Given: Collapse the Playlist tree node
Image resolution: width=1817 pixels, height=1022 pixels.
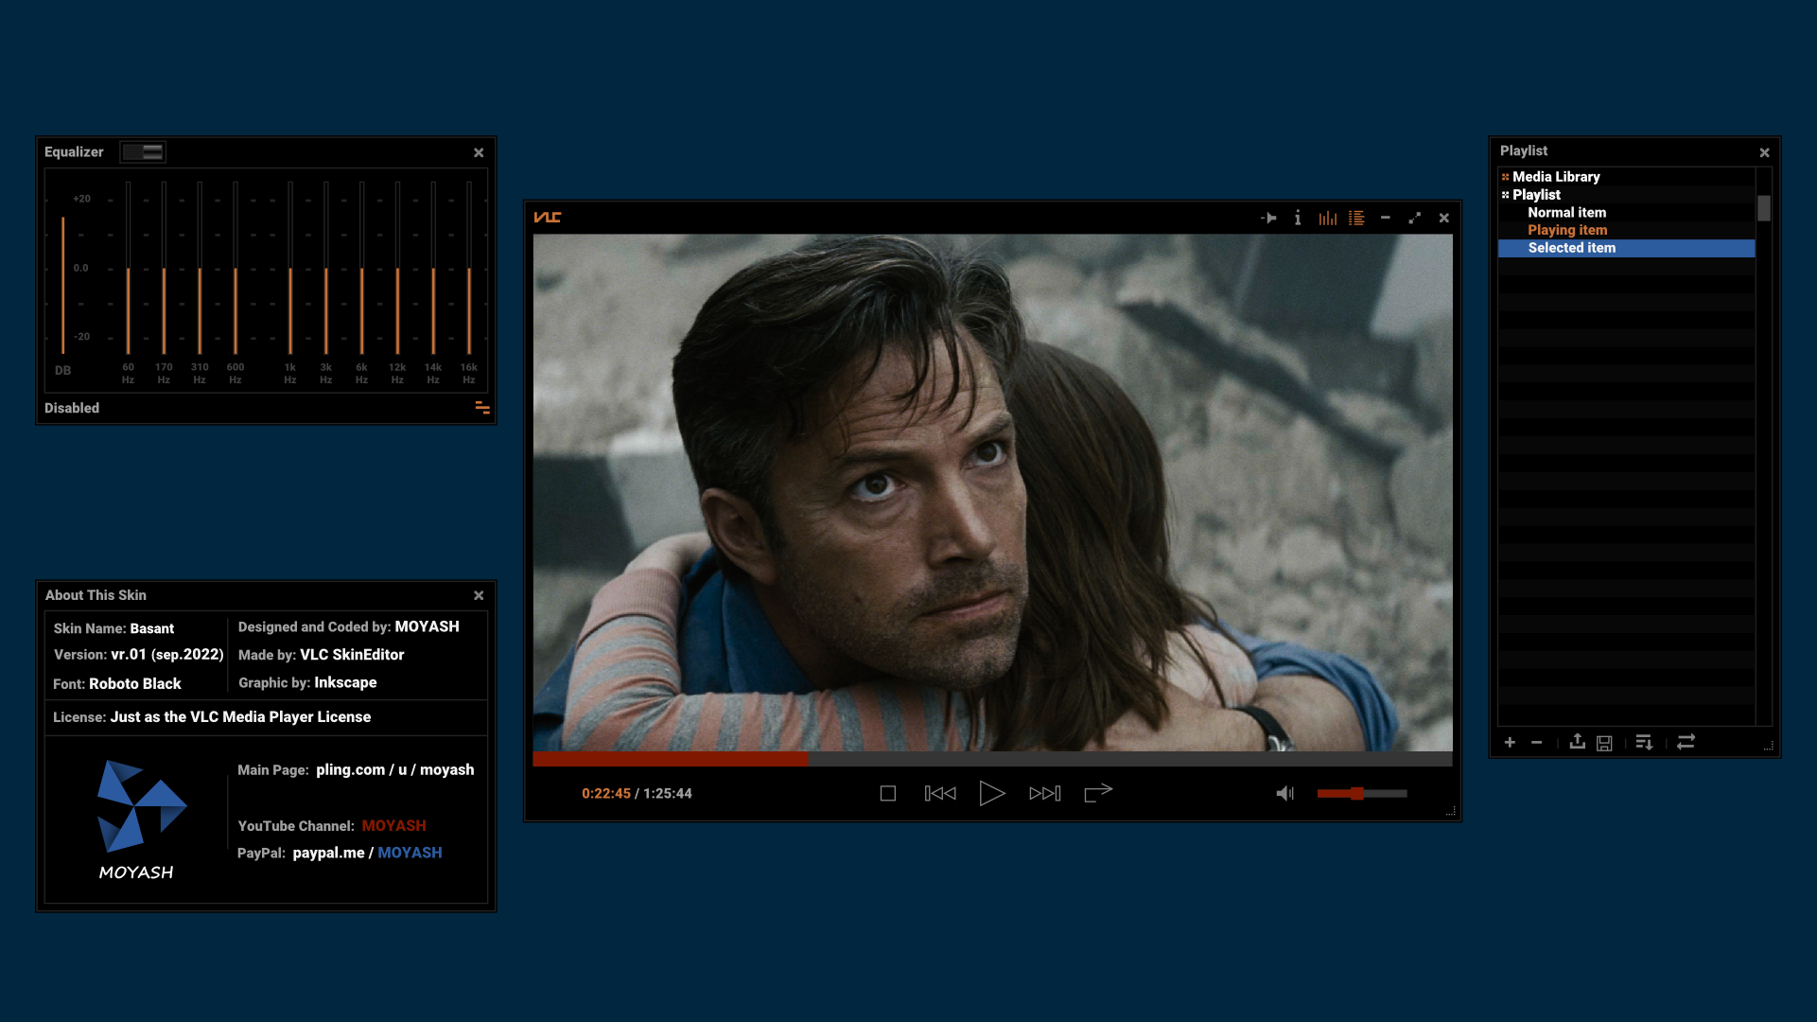Looking at the screenshot, I should pyautogui.click(x=1505, y=194).
